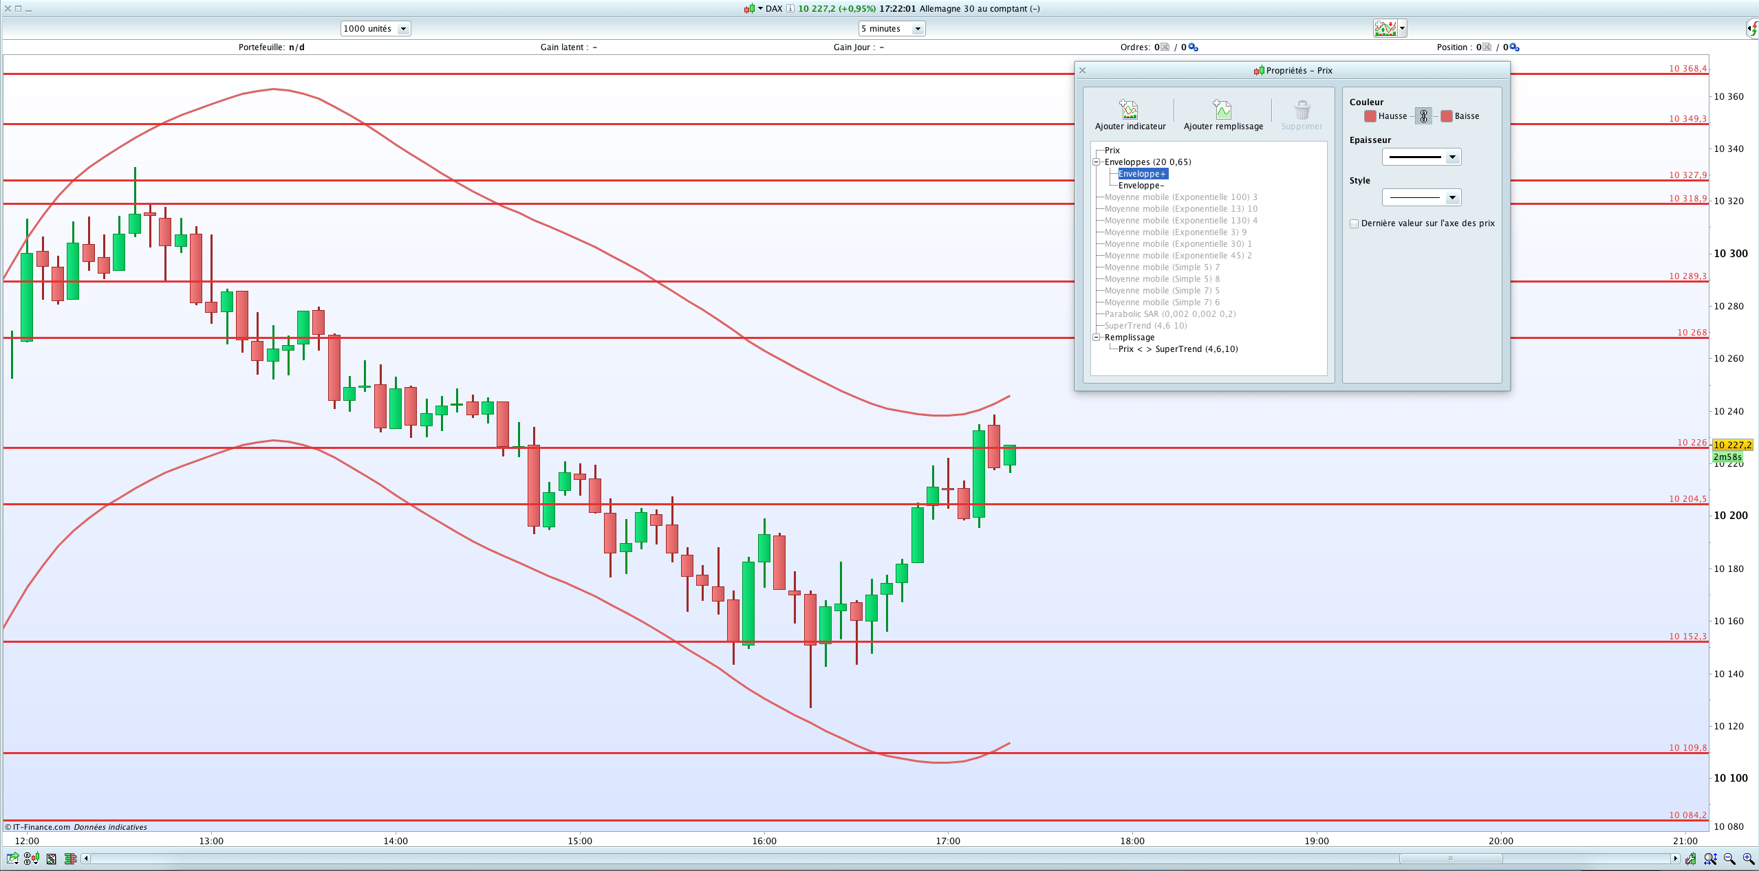
Task: Click the horizontal chart scrollbar thumb
Action: click(1450, 859)
